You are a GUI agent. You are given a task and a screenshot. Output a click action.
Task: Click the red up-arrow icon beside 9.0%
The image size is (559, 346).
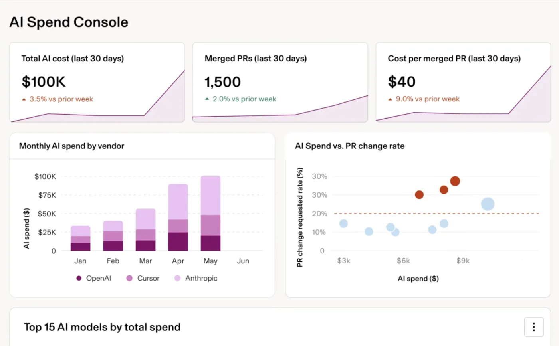pos(390,99)
